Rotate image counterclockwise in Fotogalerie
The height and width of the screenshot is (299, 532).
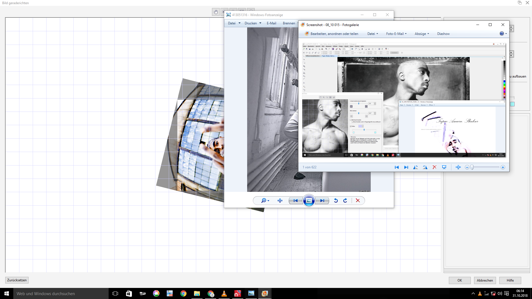pyautogui.click(x=416, y=167)
